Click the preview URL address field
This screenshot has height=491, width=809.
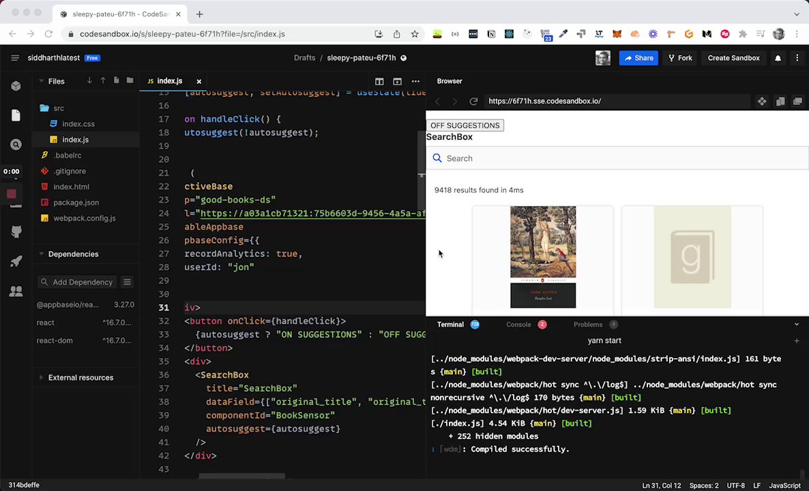617,101
